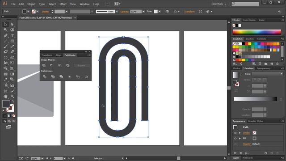
Task: Toggle visibility of Fill in Appearance panel
Action: point(235,139)
